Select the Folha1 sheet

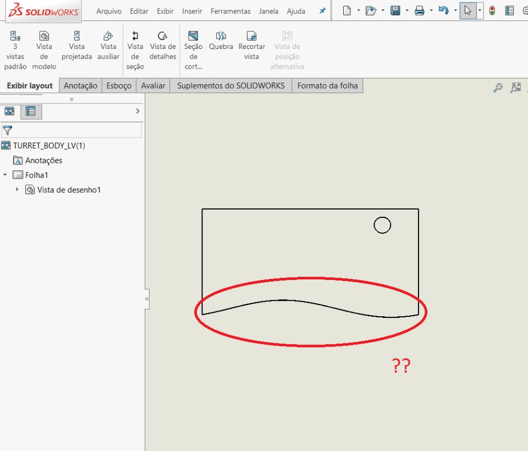click(36, 175)
